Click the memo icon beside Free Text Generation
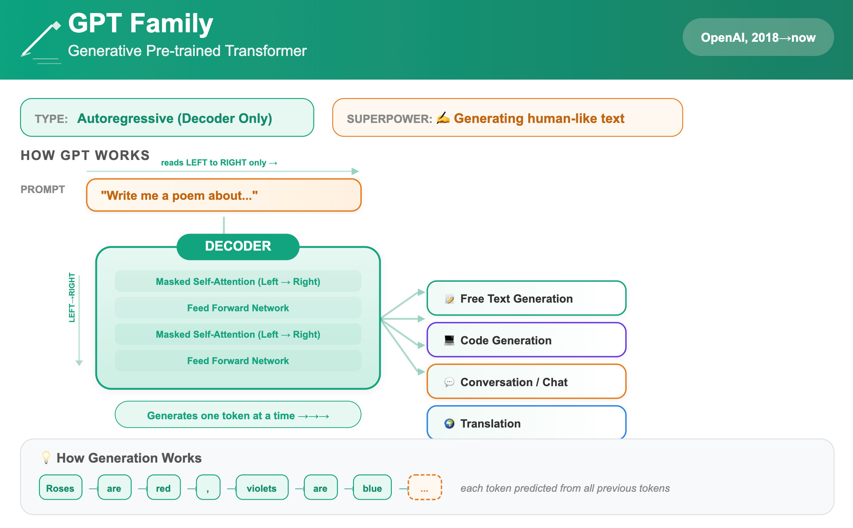 coord(449,299)
